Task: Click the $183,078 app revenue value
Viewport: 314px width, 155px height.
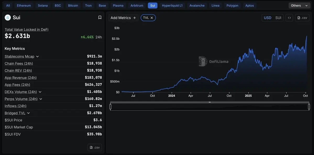Action: pyautogui.click(x=93, y=77)
